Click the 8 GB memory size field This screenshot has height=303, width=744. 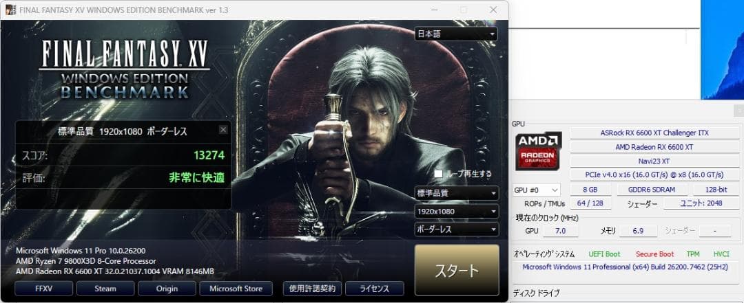point(590,190)
